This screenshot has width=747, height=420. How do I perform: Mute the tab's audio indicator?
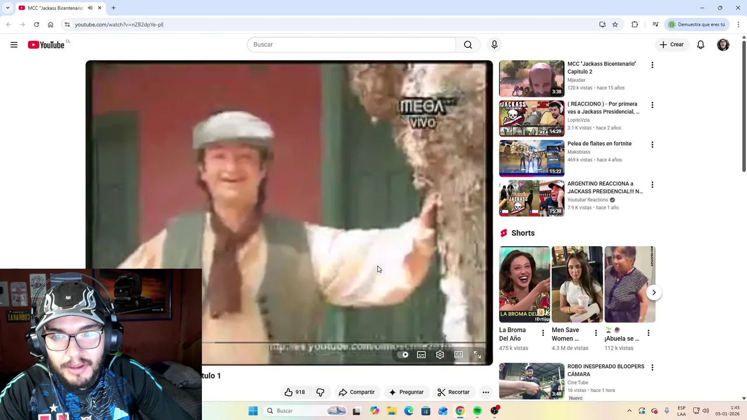(x=90, y=8)
